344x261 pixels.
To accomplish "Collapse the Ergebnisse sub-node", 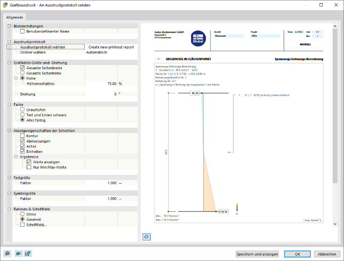I will tap(16, 157).
